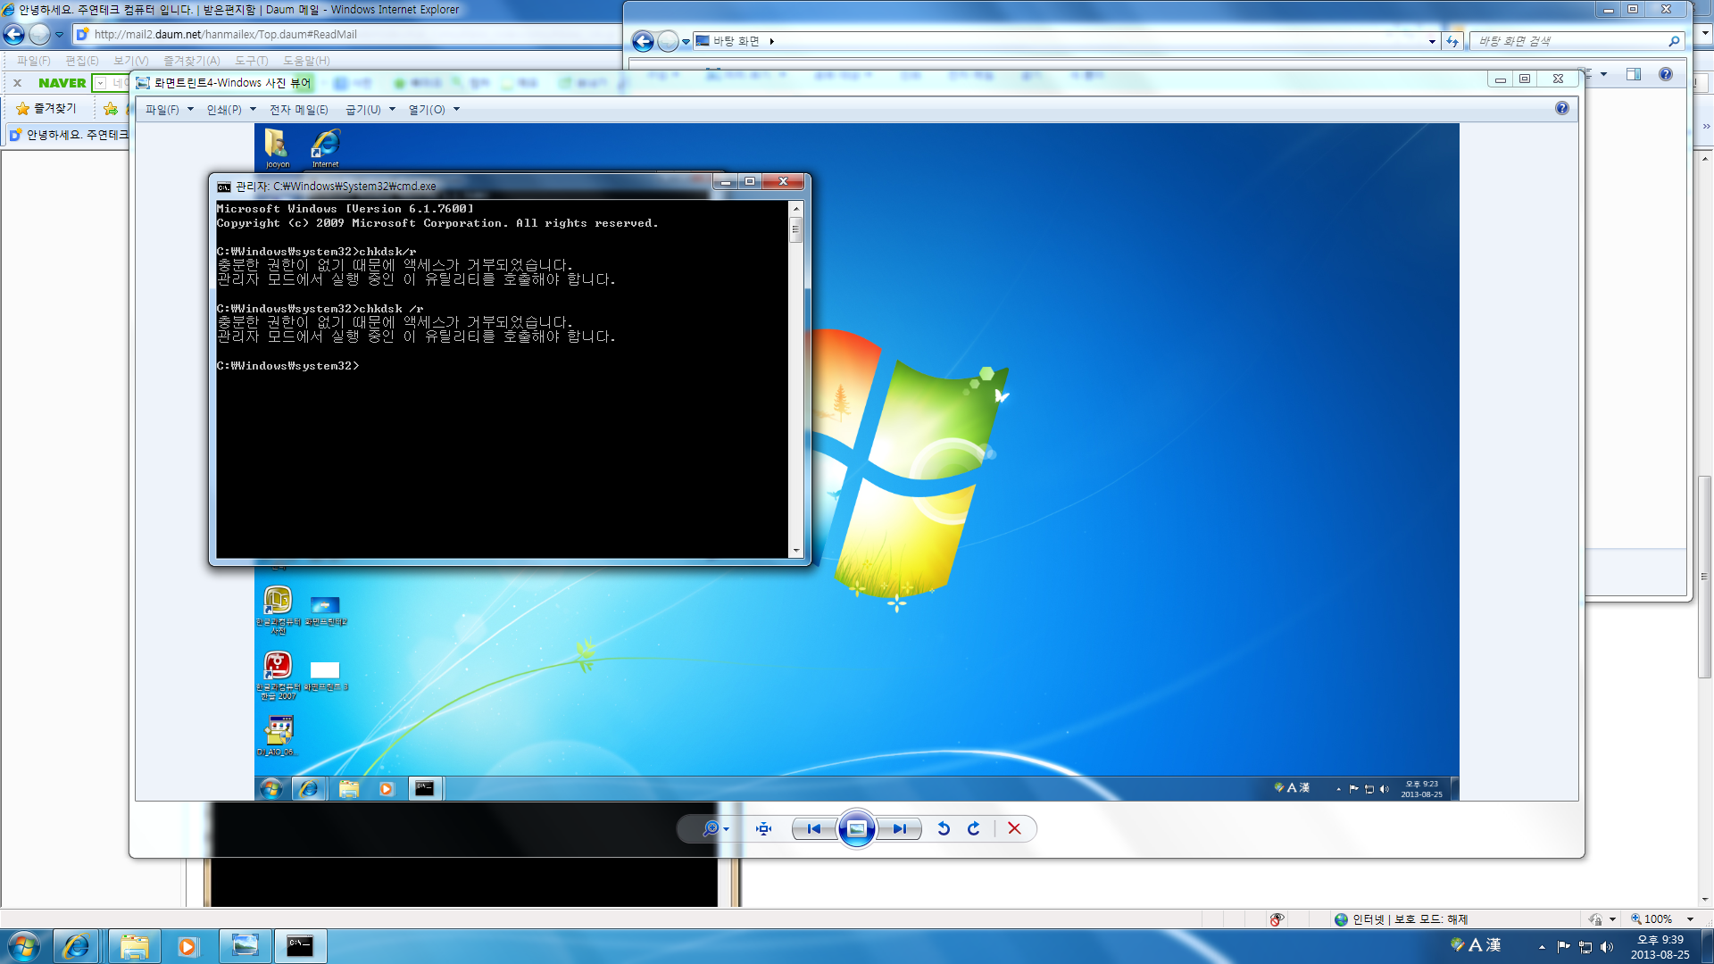The height and width of the screenshot is (964, 1714).
Task: Go back in the Explorer 바탕 화면 window
Action: tap(643, 41)
